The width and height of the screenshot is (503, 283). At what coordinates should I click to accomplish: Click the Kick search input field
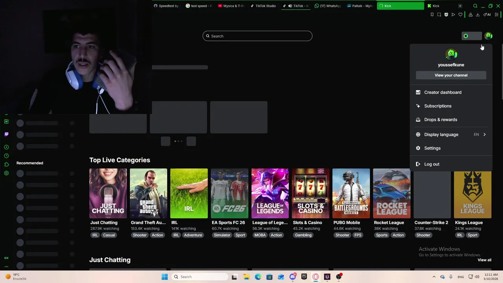(x=257, y=36)
